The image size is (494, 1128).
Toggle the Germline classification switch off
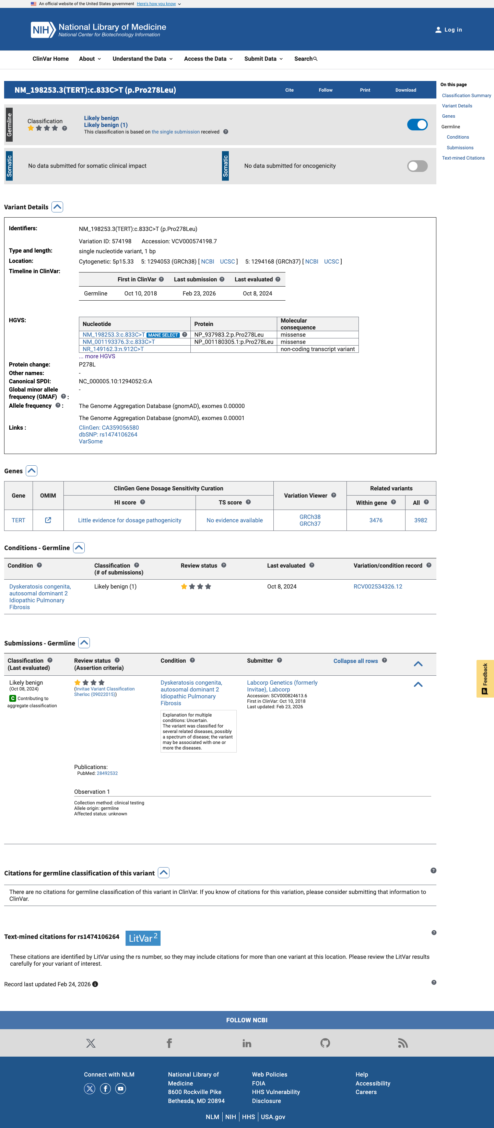[x=417, y=125]
